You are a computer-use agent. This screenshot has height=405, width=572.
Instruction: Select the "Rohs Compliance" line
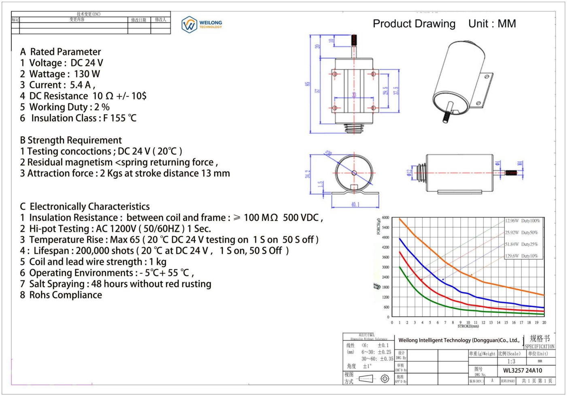[61, 295]
